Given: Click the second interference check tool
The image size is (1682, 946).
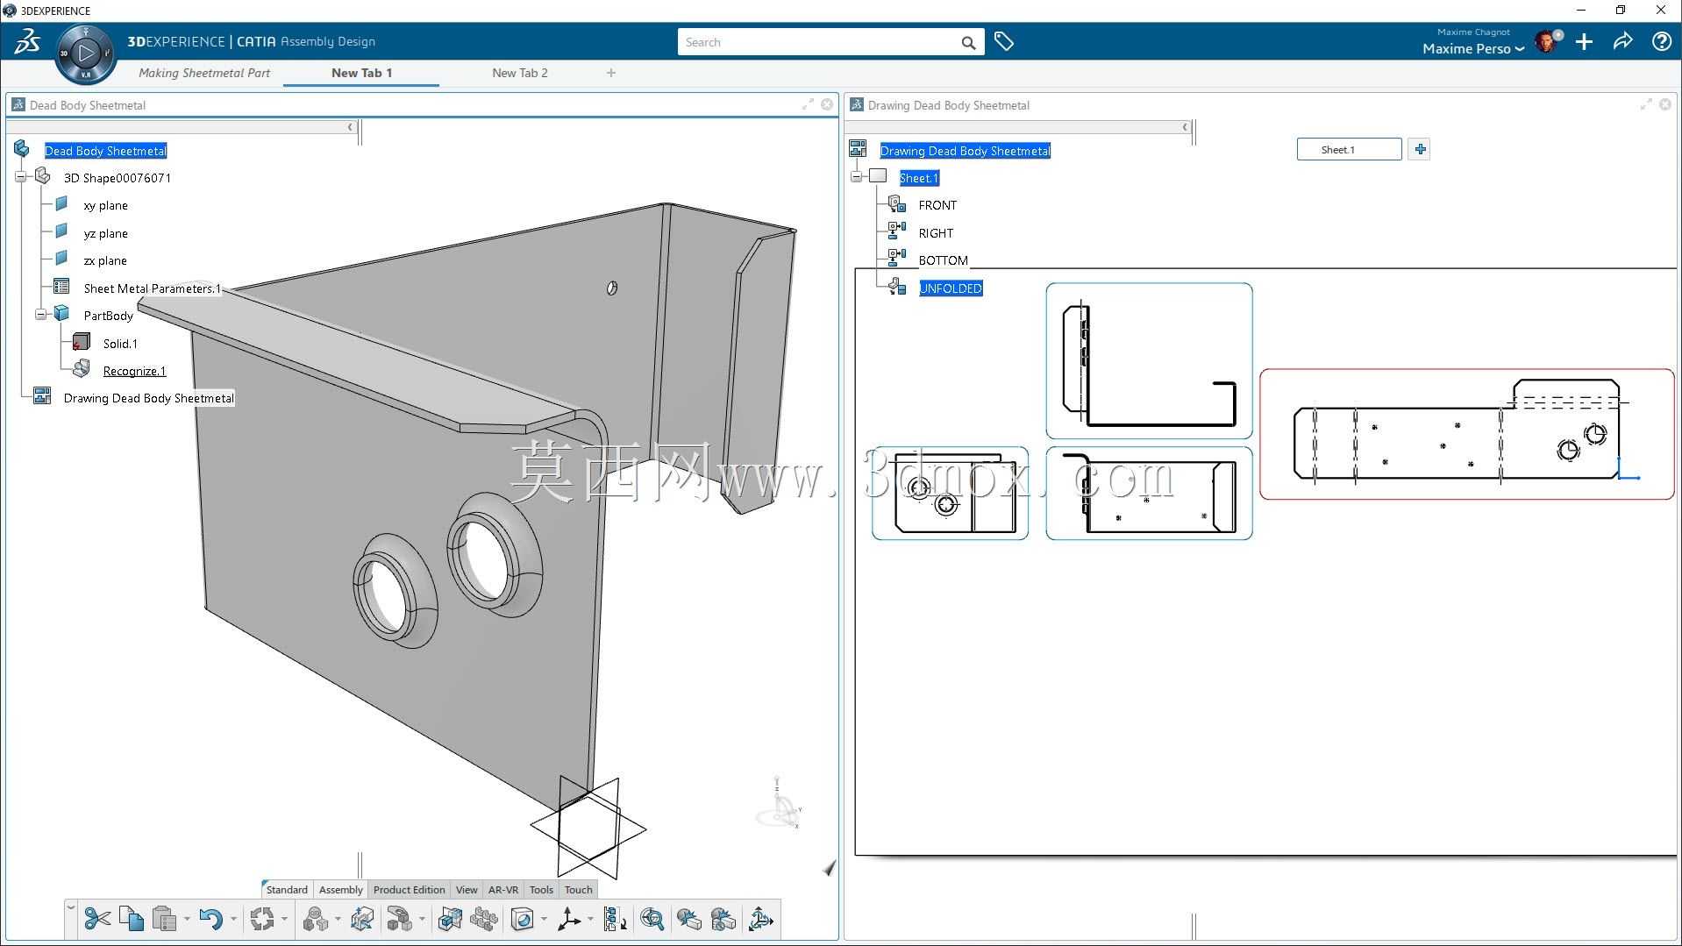Looking at the screenshot, I should tap(723, 919).
